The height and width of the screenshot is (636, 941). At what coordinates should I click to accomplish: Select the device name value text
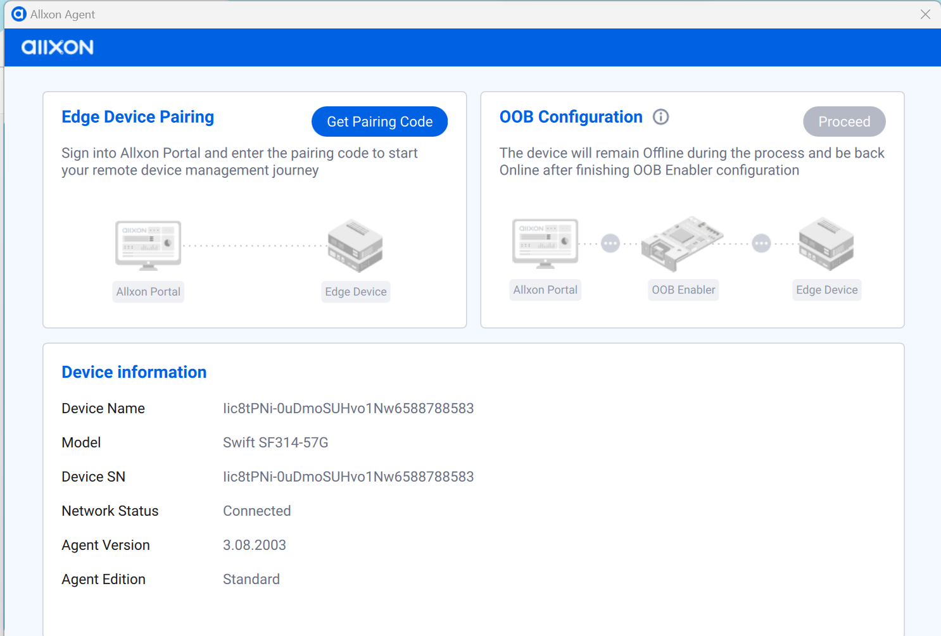point(348,408)
